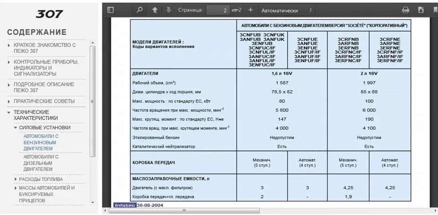Open Массы автомобилей и буксируемых прицепов
This screenshot has height=215, width=438.
(47, 194)
